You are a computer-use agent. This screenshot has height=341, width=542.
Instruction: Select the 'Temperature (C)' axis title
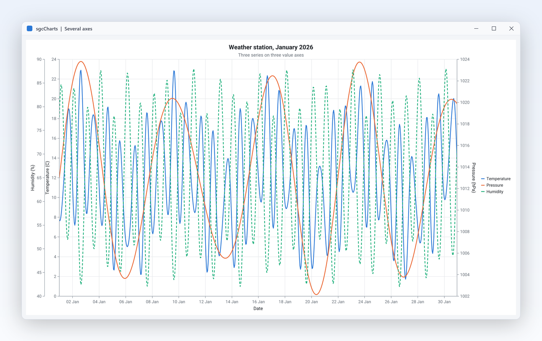point(47,178)
